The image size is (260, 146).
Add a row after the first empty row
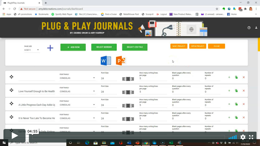[x=229, y=77]
